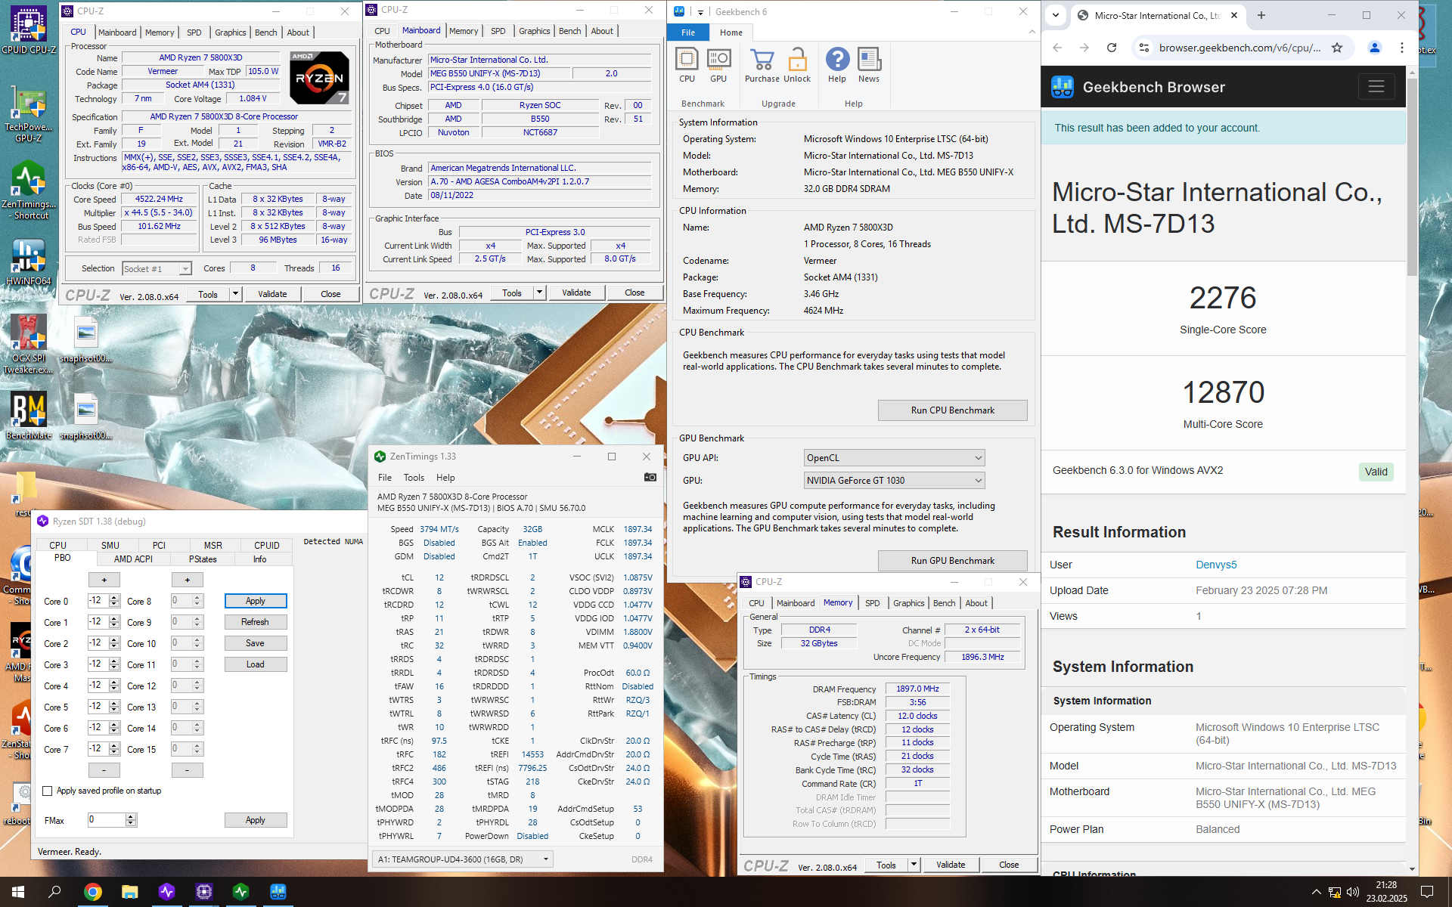Viewport: 1452px width, 907px height.
Task: Open system tray hidden icons chevron
Action: (1316, 892)
